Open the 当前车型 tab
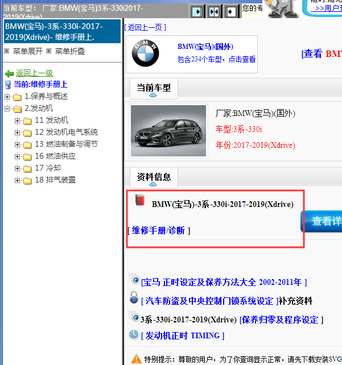Viewport: 342px width, 365px height. point(154,89)
